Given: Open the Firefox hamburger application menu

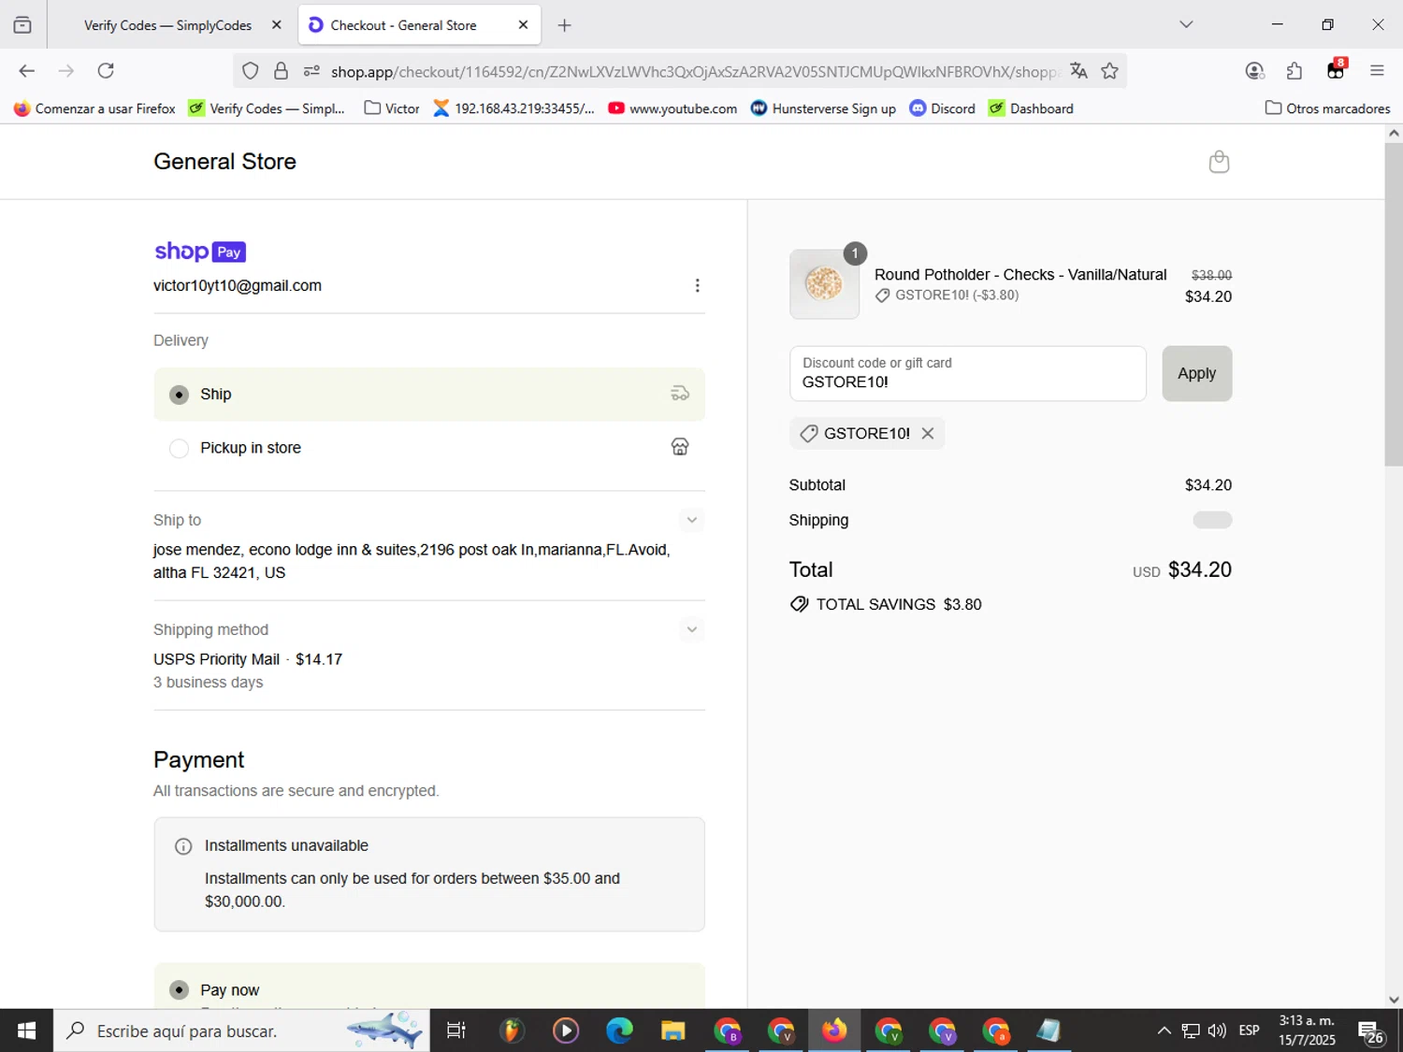Looking at the screenshot, I should pyautogui.click(x=1377, y=71).
